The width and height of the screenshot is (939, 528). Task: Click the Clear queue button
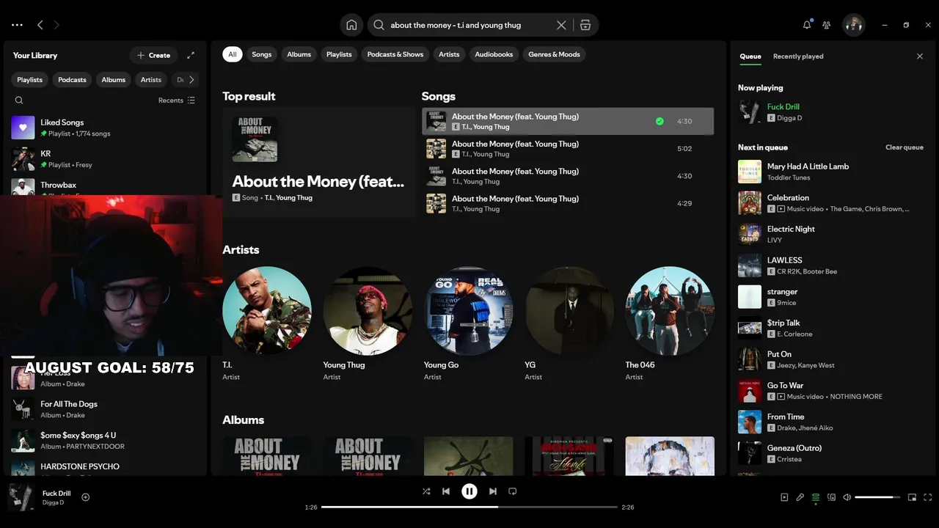[905, 147]
